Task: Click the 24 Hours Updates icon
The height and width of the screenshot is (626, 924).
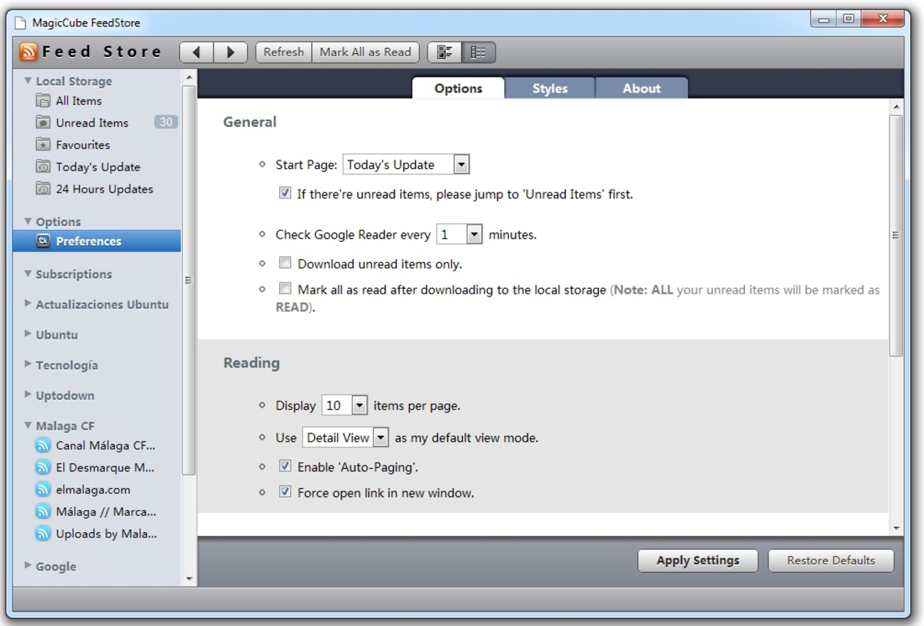Action: coord(43,189)
